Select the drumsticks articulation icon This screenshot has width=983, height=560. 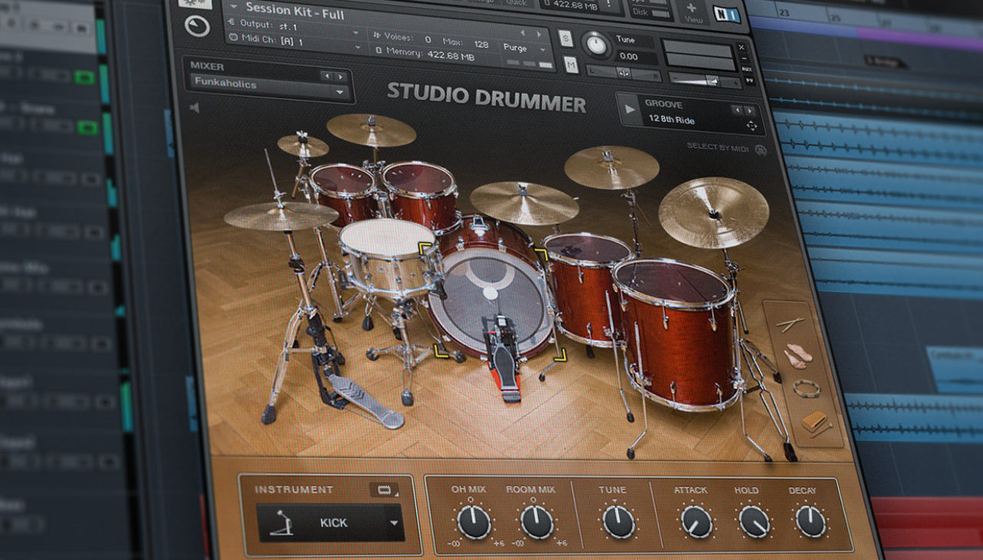(x=789, y=323)
